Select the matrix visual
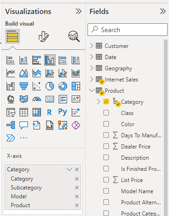 pos(37,112)
